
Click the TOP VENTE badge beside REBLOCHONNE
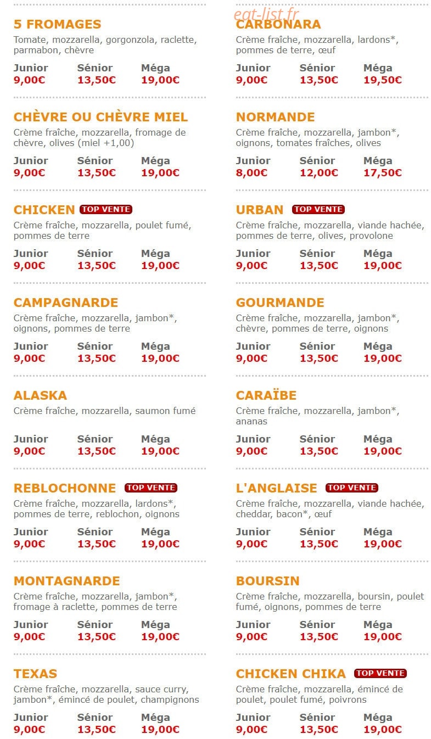point(150,488)
